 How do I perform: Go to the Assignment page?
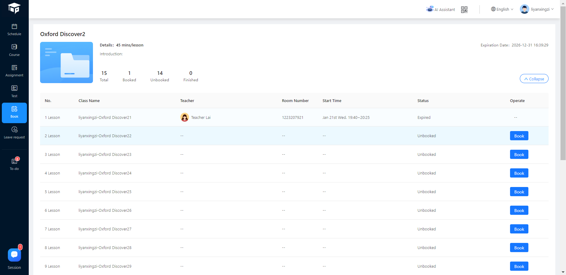(x=14, y=71)
